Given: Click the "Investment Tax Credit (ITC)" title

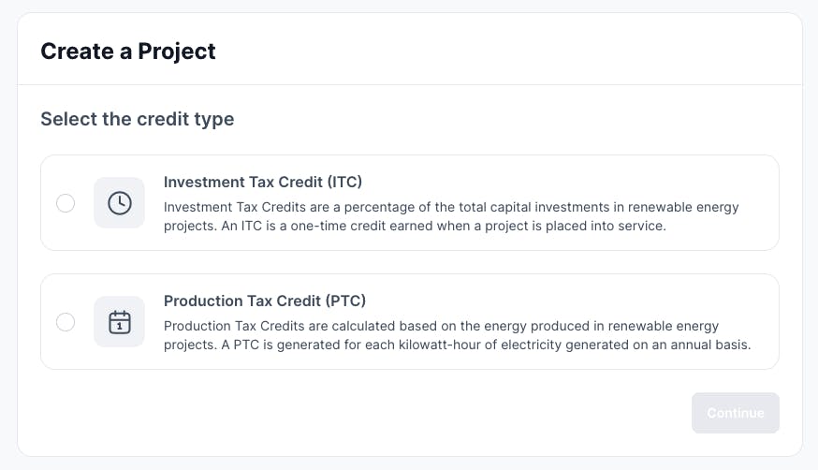Looking at the screenshot, I should (x=262, y=182).
